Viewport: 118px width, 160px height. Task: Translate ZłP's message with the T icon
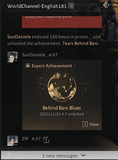(x=46, y=140)
